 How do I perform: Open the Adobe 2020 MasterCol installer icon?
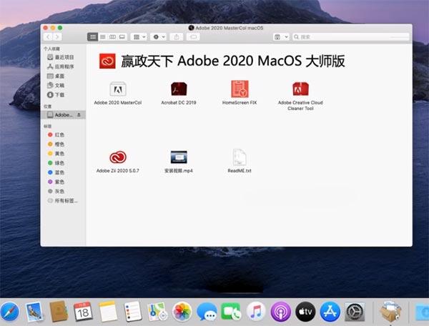pyautogui.click(x=118, y=89)
